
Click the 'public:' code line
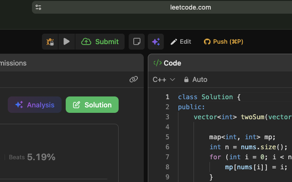click(192, 107)
